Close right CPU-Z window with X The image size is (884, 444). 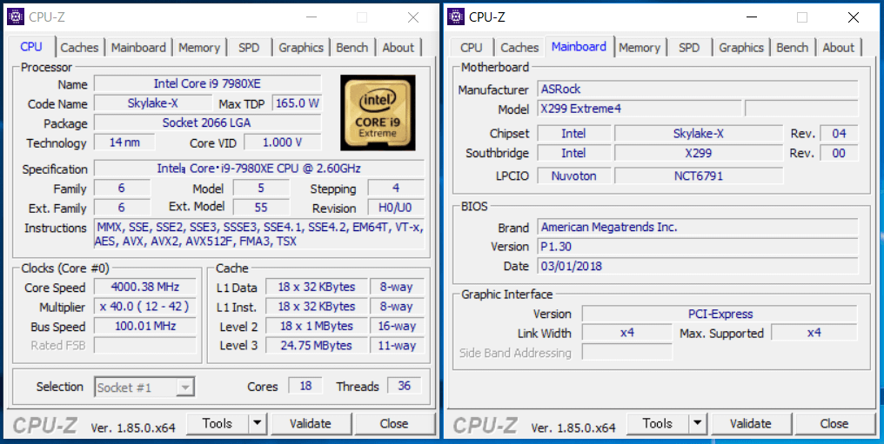click(x=854, y=17)
